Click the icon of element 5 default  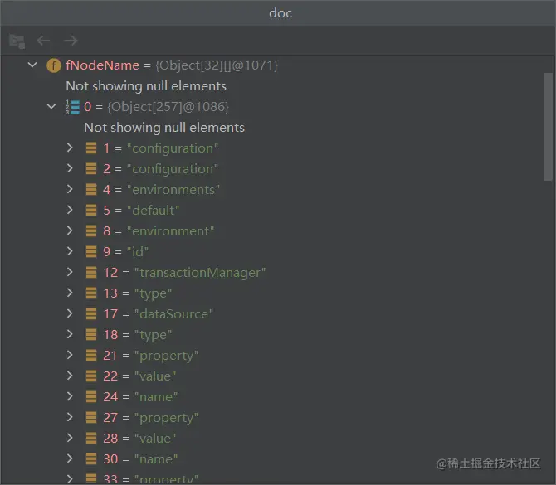coord(91,211)
